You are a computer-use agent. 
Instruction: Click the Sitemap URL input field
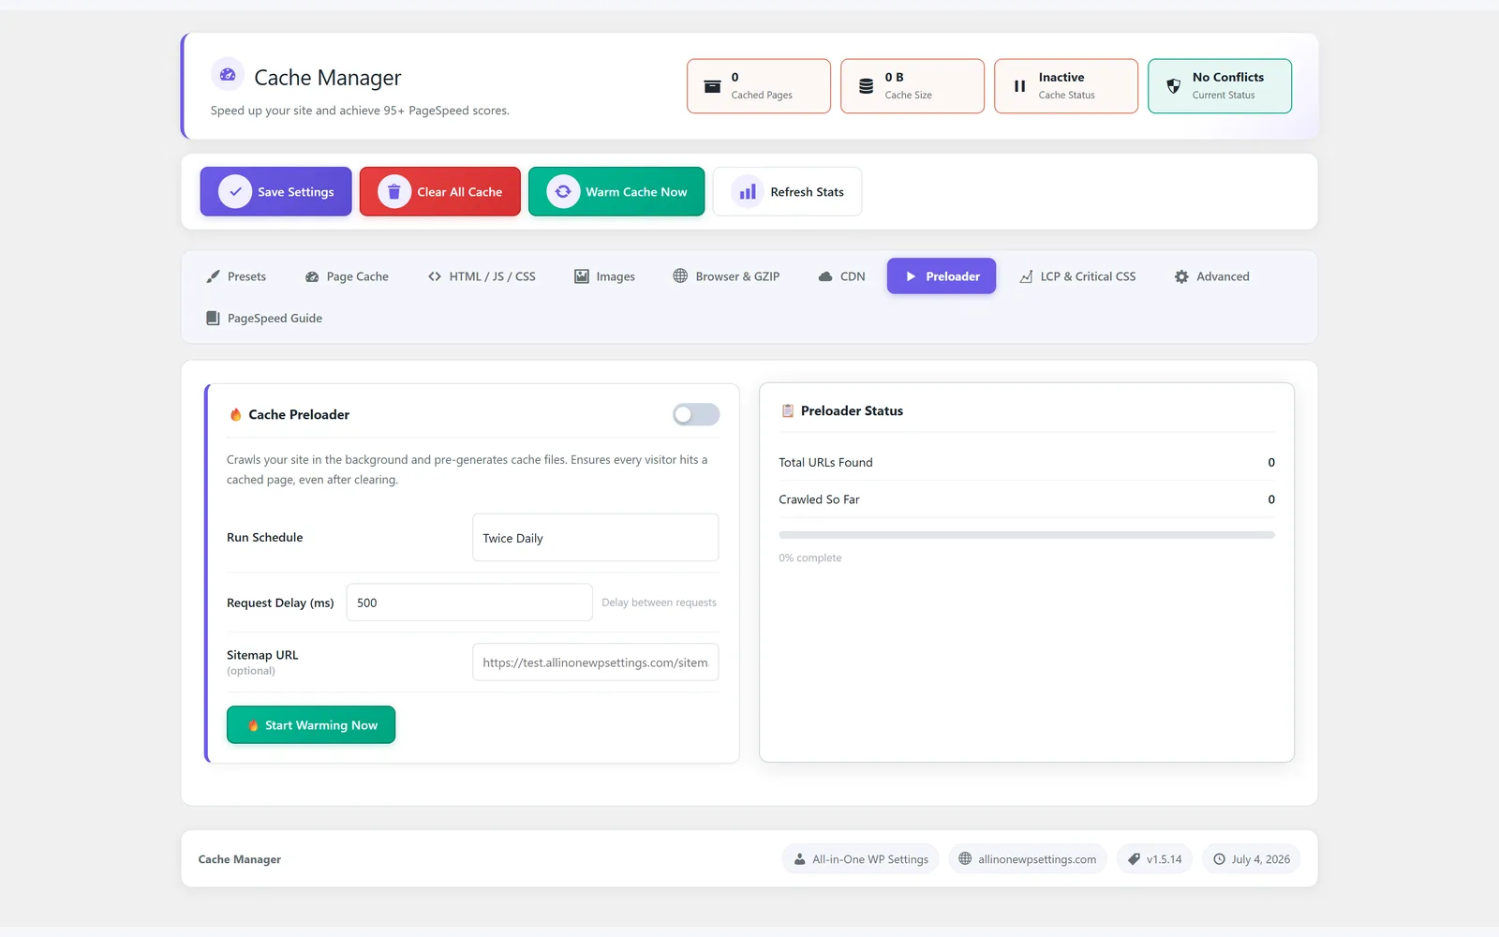[x=595, y=662]
